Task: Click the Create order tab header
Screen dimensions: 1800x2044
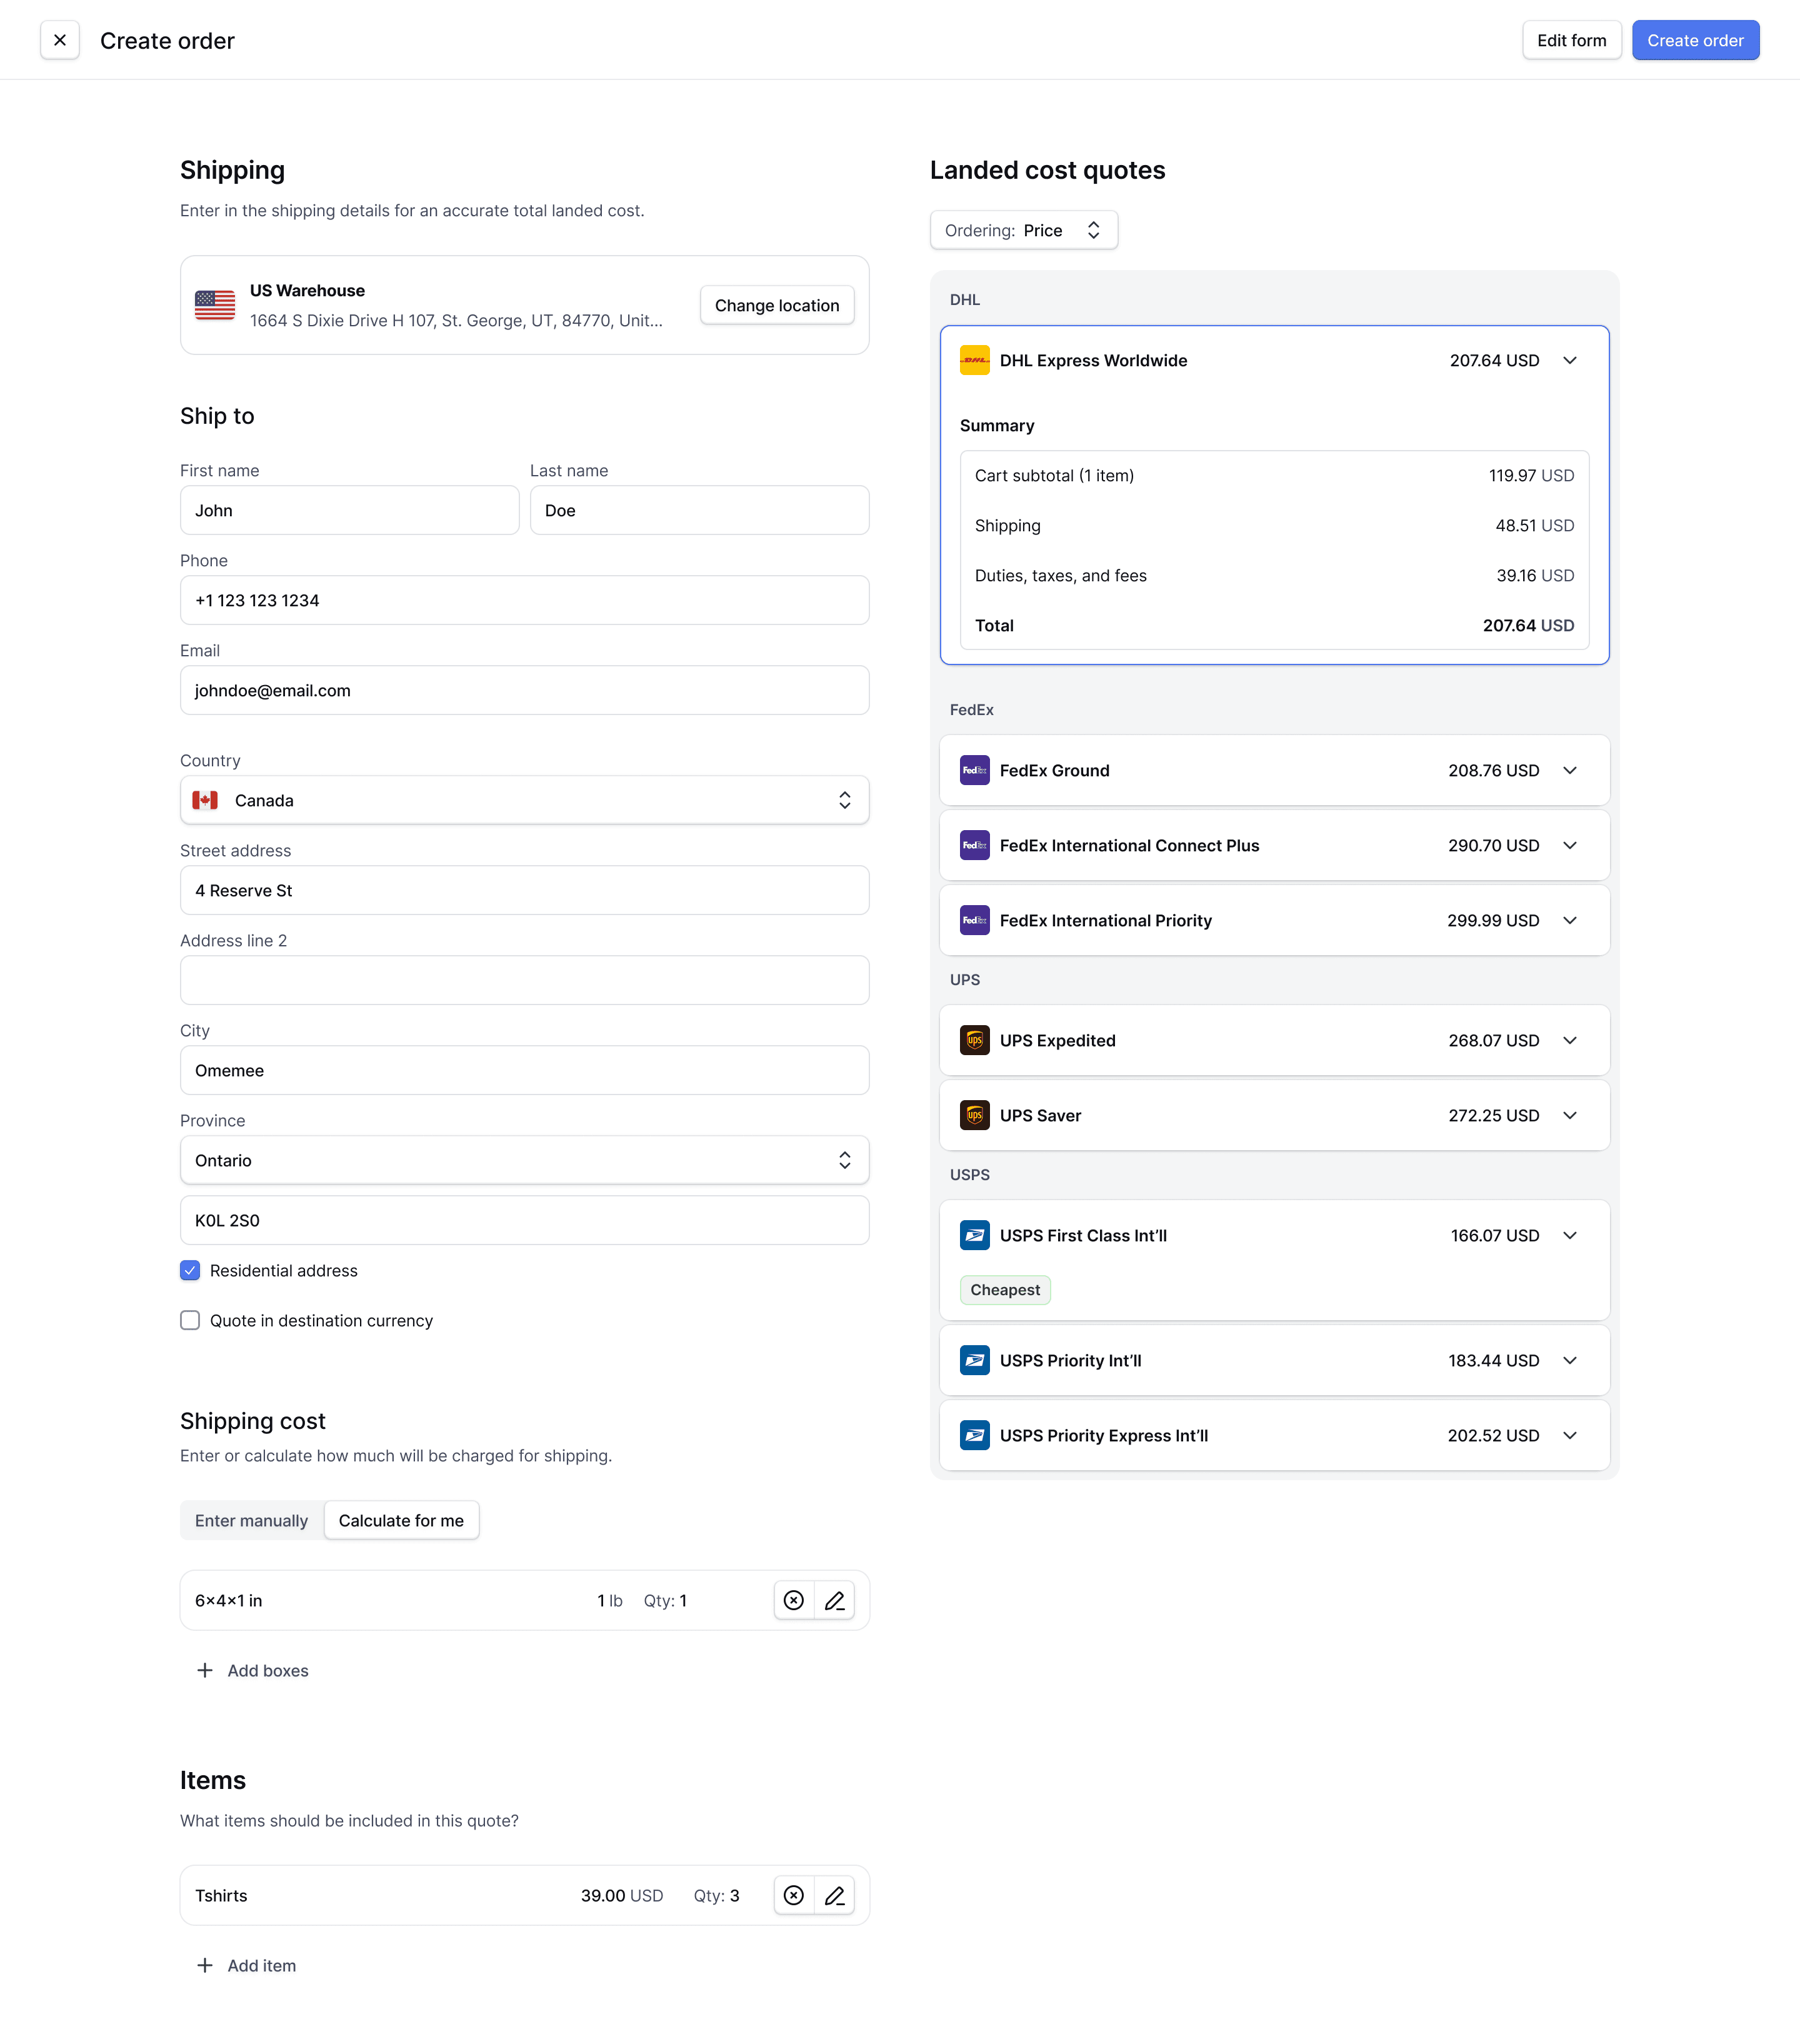Action: (x=167, y=38)
